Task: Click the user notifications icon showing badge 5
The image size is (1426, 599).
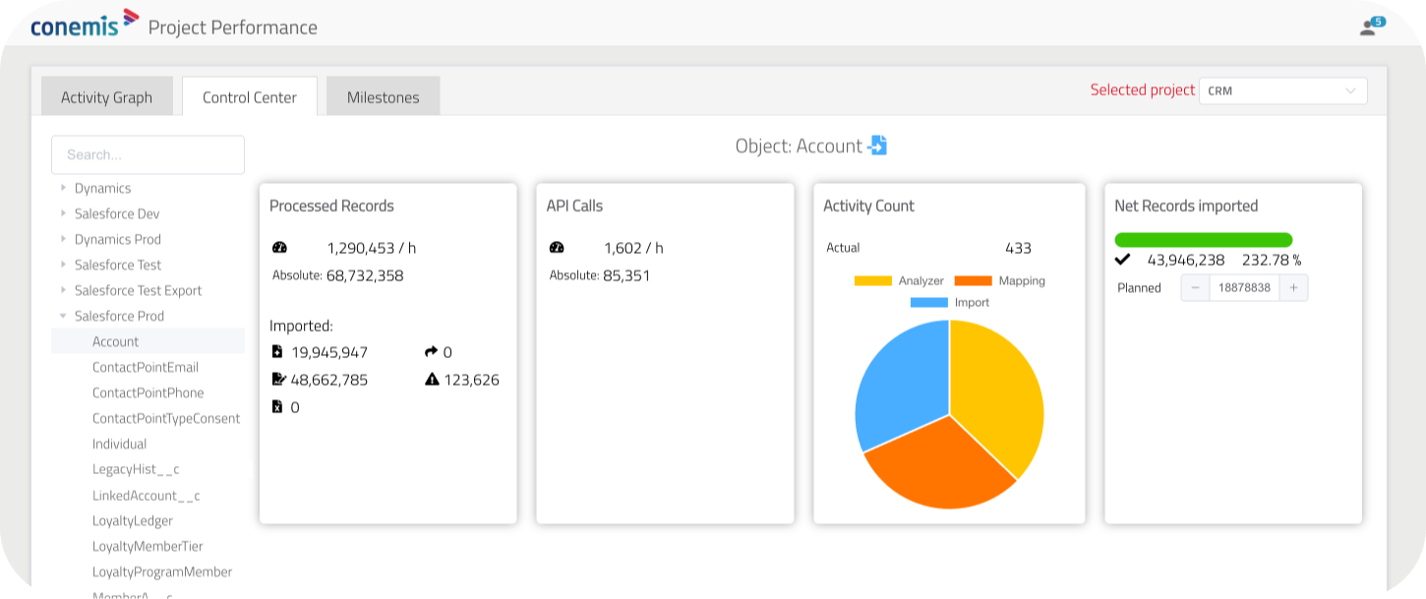Action: click(1370, 27)
